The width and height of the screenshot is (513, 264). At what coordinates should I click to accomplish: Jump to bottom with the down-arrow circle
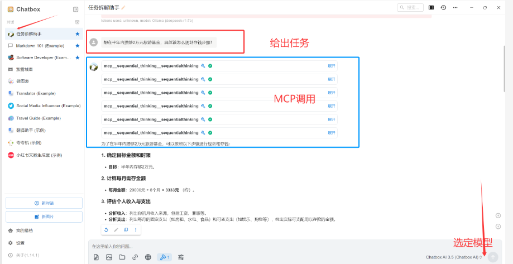click(x=498, y=226)
